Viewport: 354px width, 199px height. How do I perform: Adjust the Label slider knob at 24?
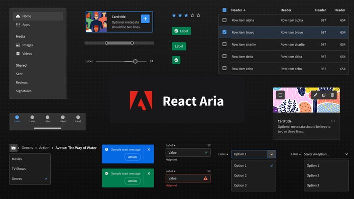[x=135, y=61]
